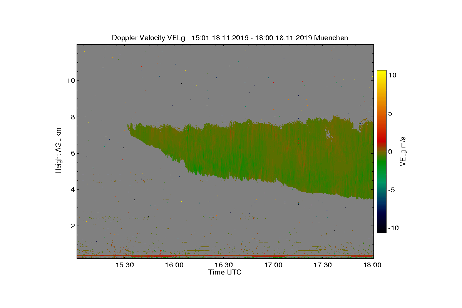The image size is (462, 308).
Task: Click the colorbar value -10 label
Action: click(393, 228)
